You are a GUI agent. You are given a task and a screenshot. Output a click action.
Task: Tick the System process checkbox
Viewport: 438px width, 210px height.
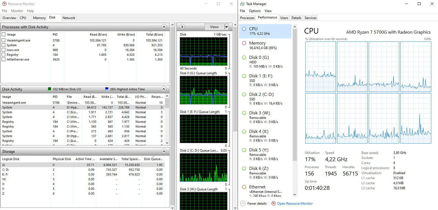[4, 45]
